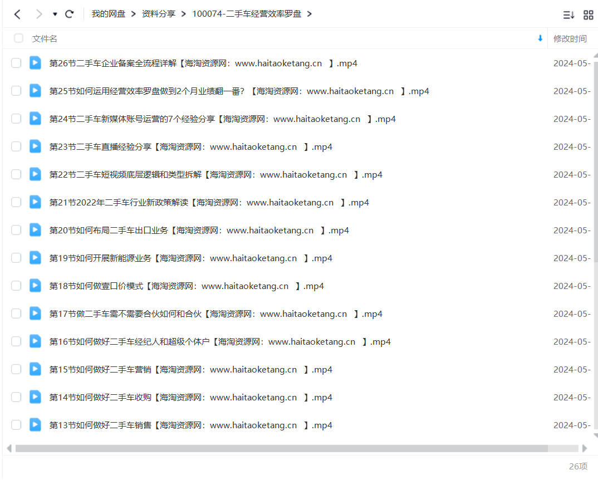Check the box for 第24节 video

click(16, 119)
